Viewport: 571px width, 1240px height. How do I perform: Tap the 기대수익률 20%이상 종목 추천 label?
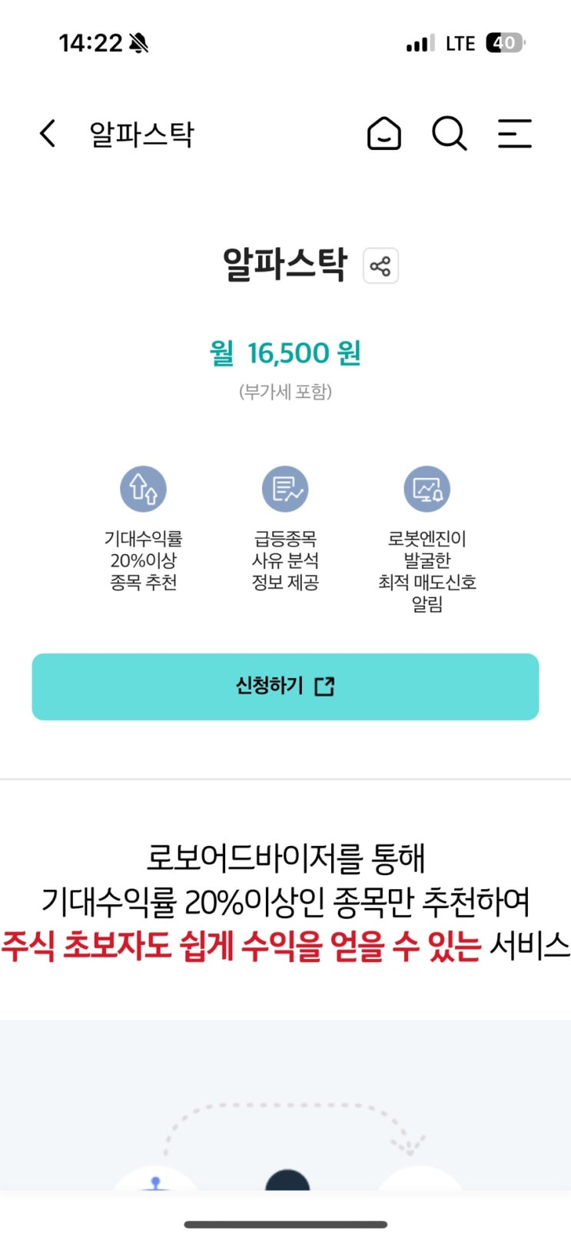click(143, 560)
